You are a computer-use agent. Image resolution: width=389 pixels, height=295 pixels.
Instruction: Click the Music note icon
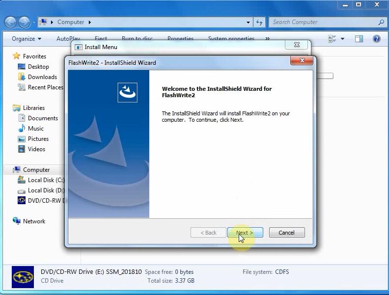pos(22,128)
